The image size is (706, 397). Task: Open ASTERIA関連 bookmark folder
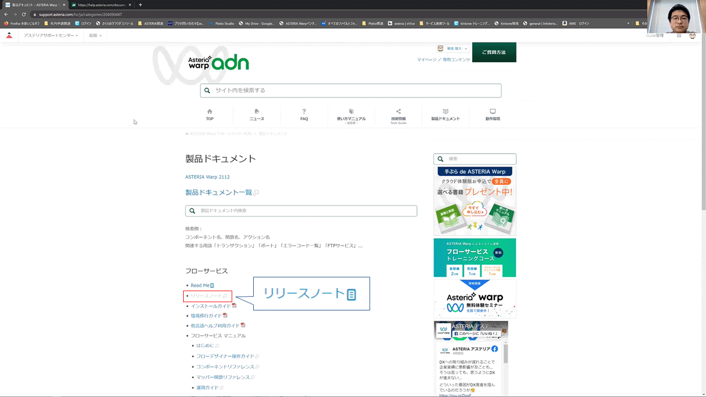point(151,23)
